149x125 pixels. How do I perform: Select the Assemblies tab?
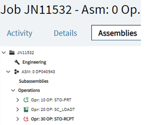pyautogui.click(x=116, y=33)
